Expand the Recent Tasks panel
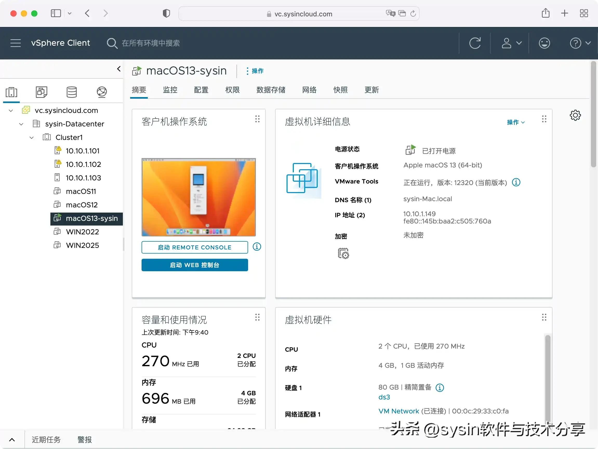The width and height of the screenshot is (598, 449). (12, 440)
